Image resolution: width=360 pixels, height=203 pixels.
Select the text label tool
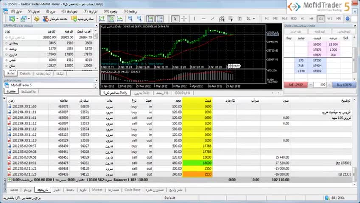click(x=239, y=19)
